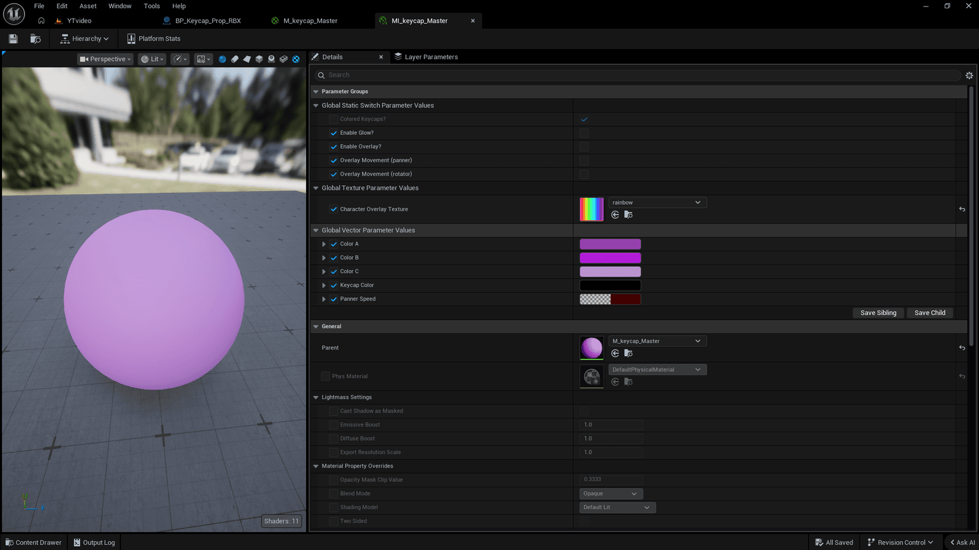The image size is (979, 550).
Task: Enable the Colored Keycaps? override checkbox
Action: click(x=333, y=119)
